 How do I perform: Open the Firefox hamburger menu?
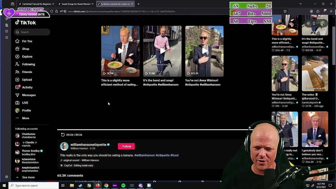coord(331,11)
